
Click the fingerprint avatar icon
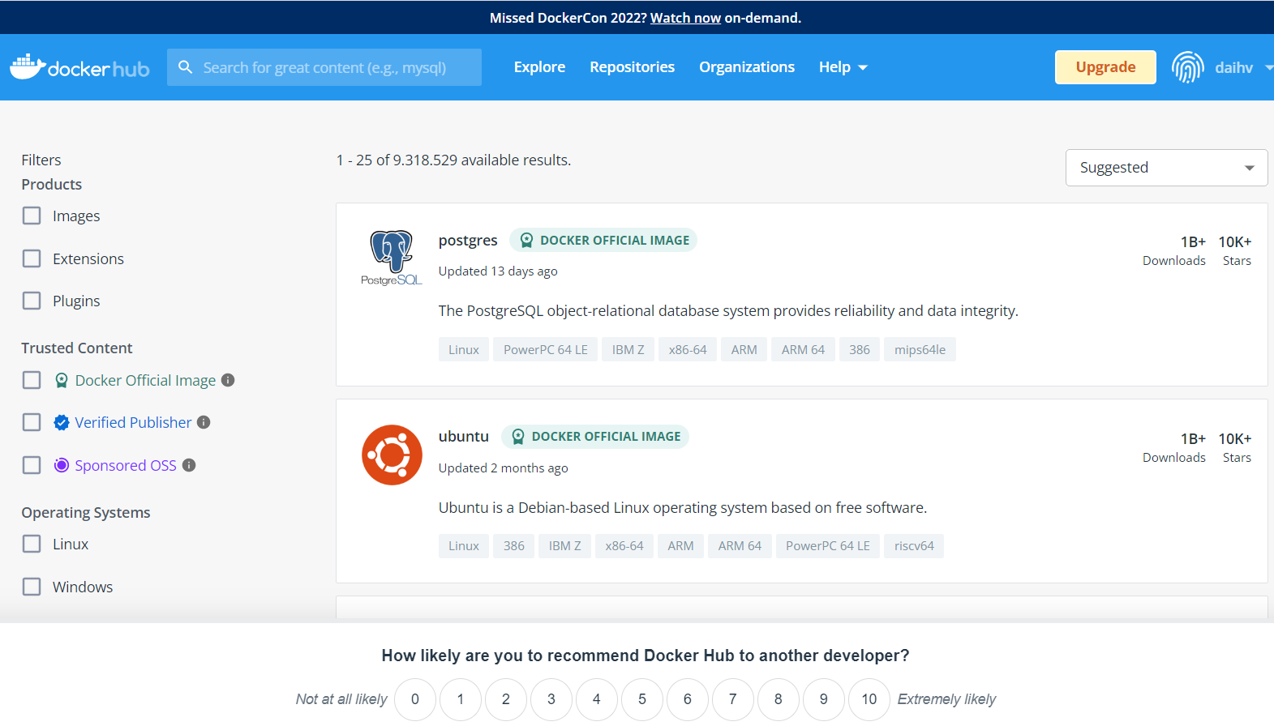[x=1187, y=67]
